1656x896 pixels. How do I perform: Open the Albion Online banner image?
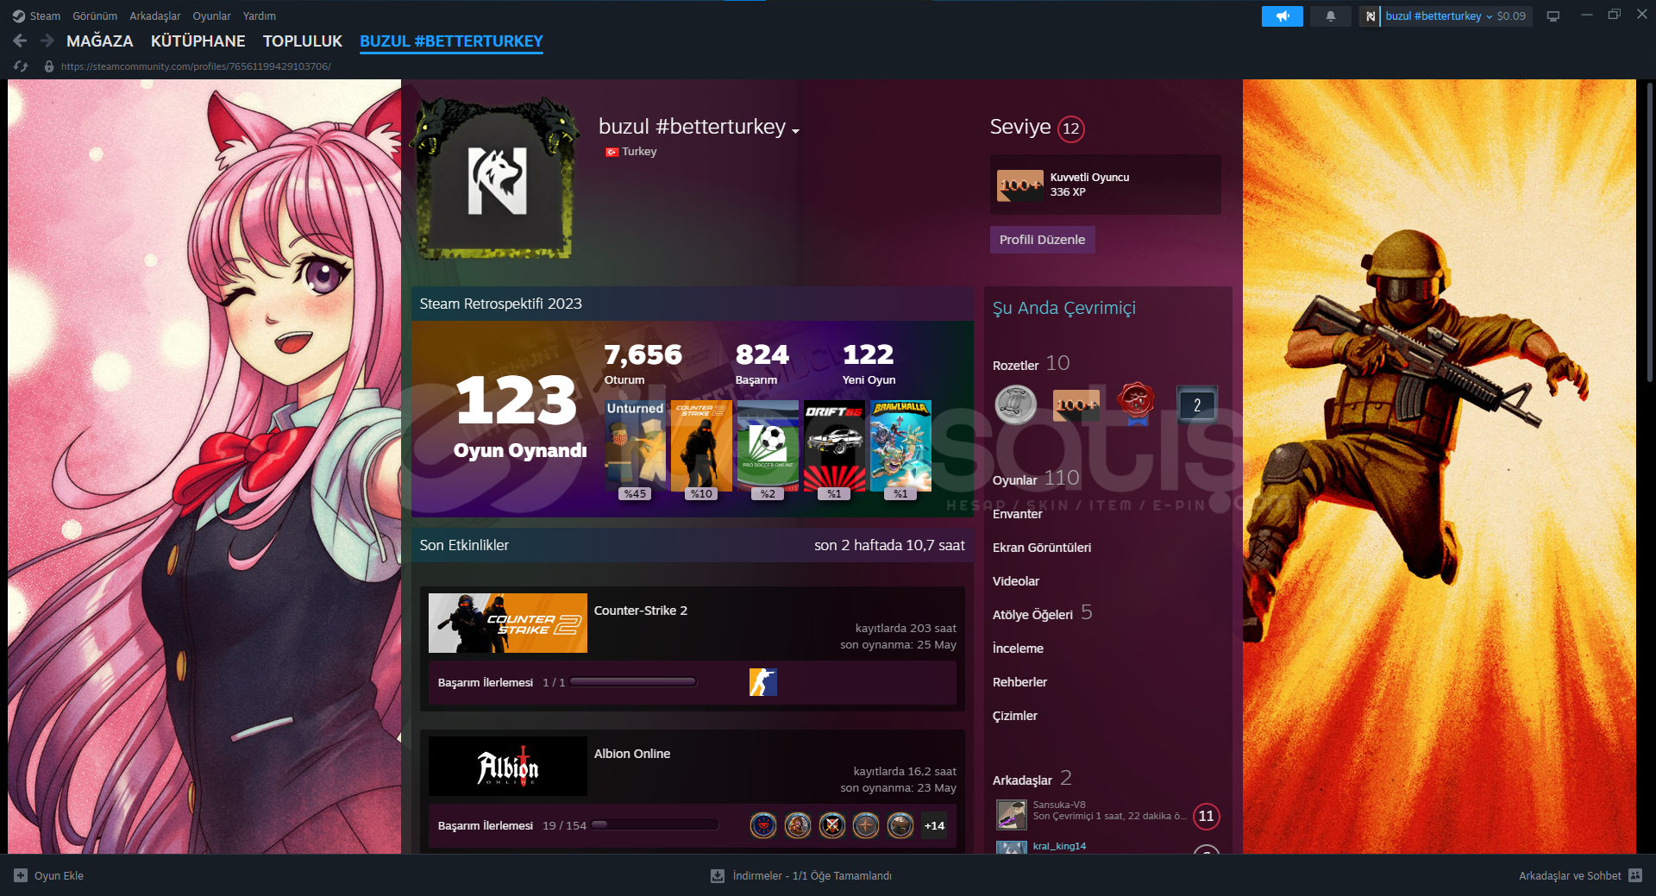click(x=508, y=766)
